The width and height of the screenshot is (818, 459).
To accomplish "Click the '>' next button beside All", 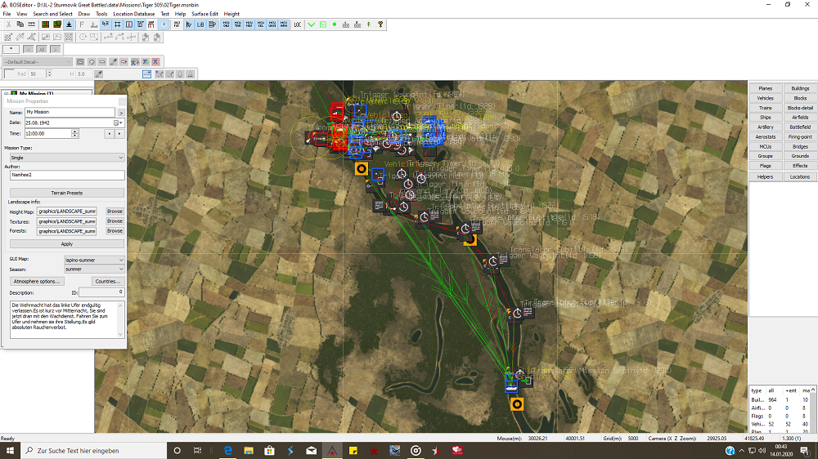I will point(56,49).
